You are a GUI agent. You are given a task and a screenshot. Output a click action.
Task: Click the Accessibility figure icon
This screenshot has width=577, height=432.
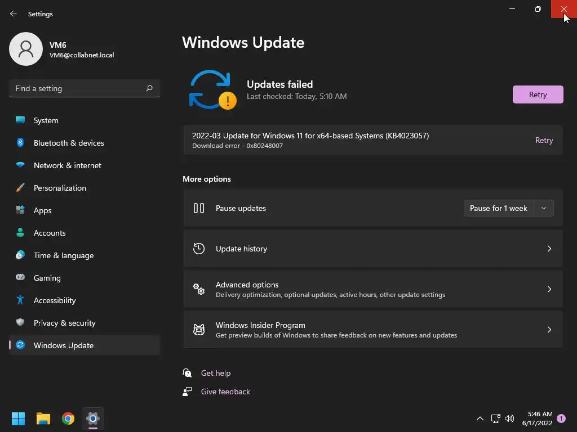[20, 300]
